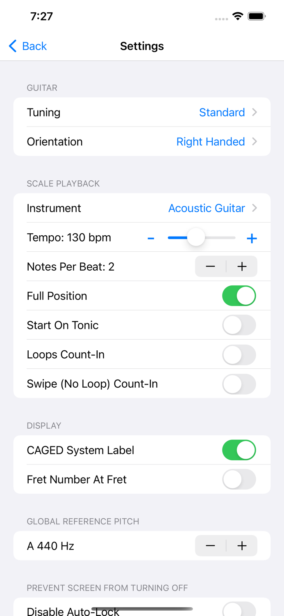Raise the reference pitch using plus stepper
This screenshot has height=616, width=284.
[x=242, y=546]
